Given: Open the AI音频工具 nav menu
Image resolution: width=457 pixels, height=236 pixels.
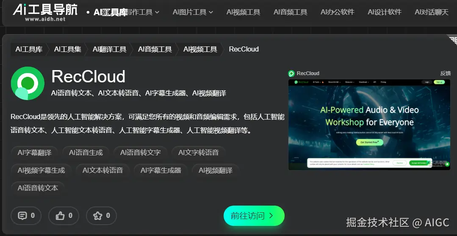Looking at the screenshot, I should (290, 12).
